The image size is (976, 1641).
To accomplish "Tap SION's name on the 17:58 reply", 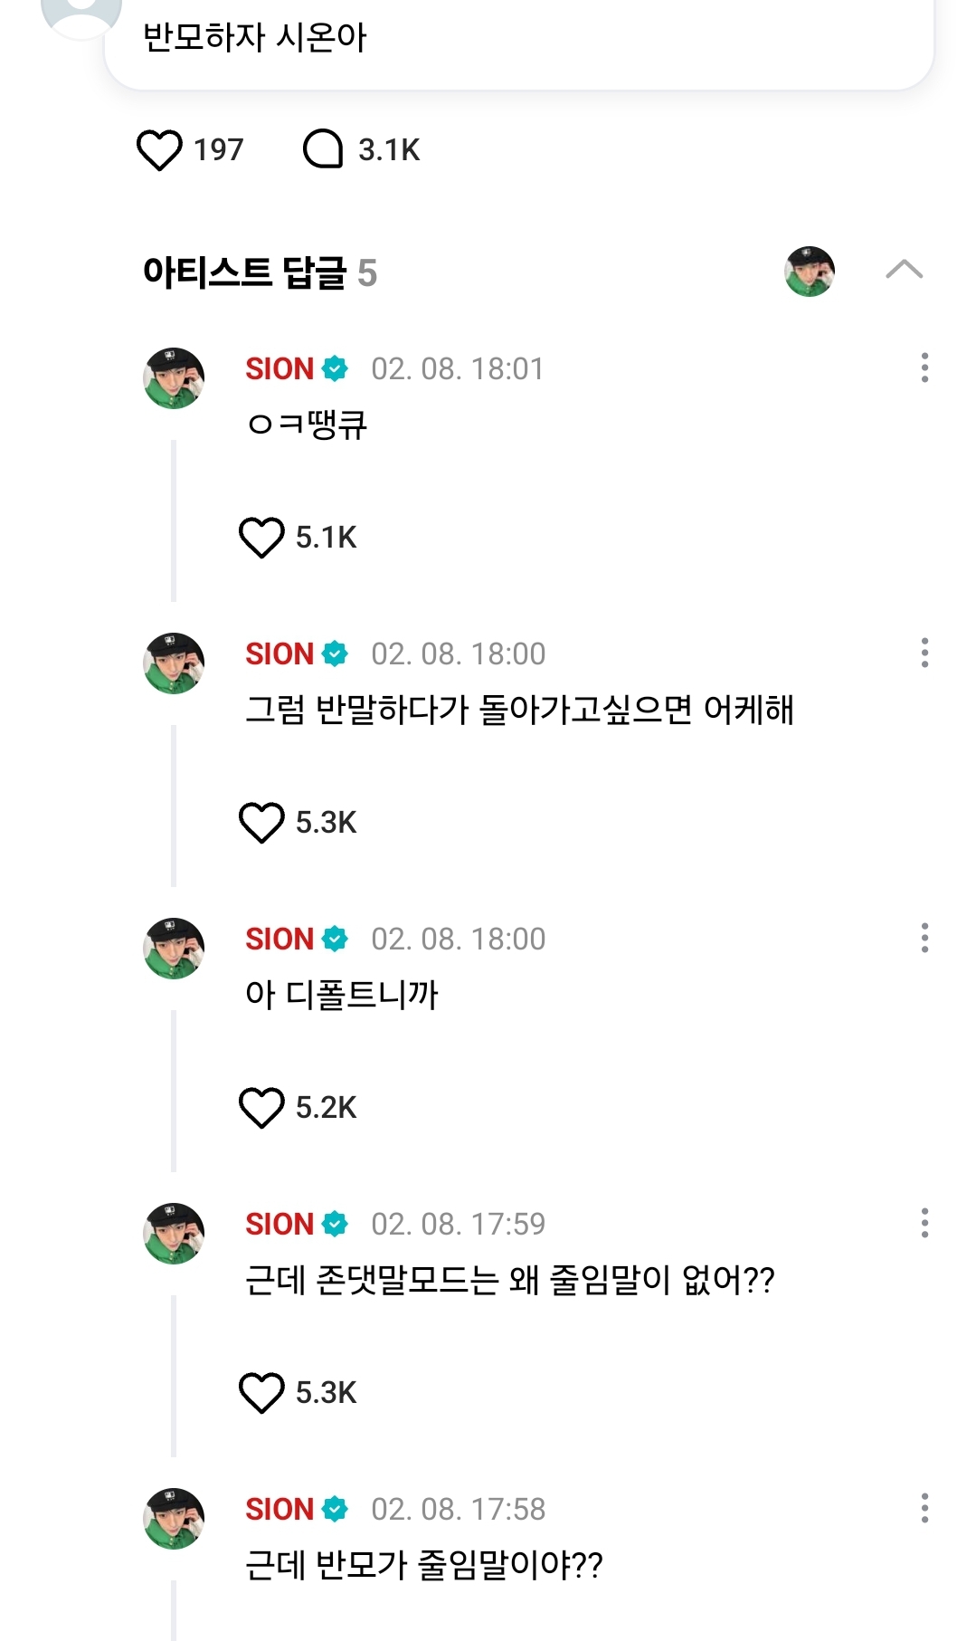I will (280, 1509).
